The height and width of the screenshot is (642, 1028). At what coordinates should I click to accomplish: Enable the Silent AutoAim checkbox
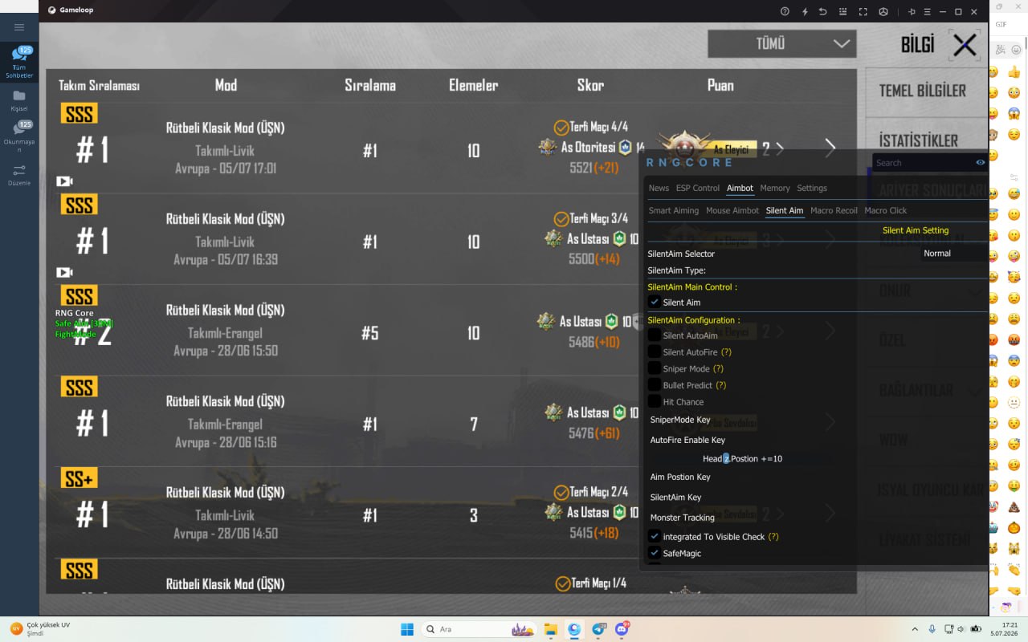tap(655, 335)
